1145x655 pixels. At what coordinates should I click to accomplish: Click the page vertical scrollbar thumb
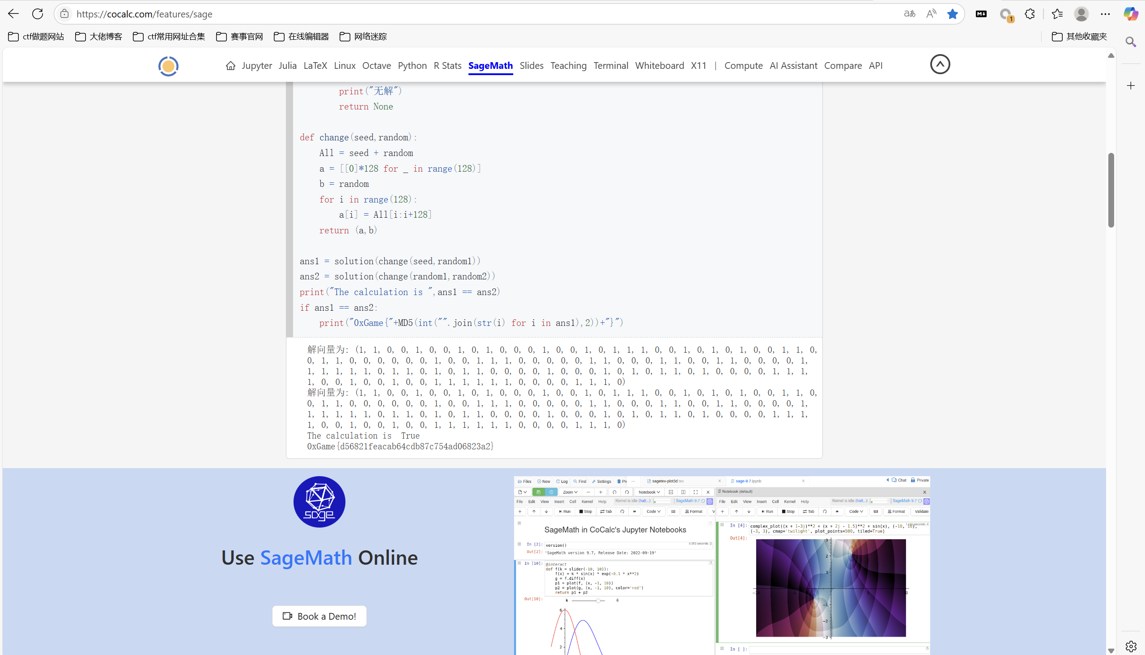1111,190
